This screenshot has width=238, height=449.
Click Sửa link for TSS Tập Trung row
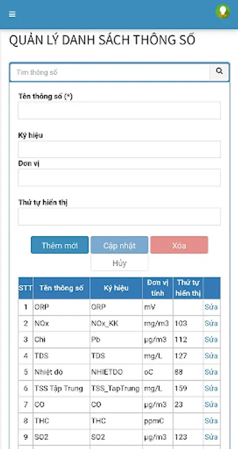211,388
